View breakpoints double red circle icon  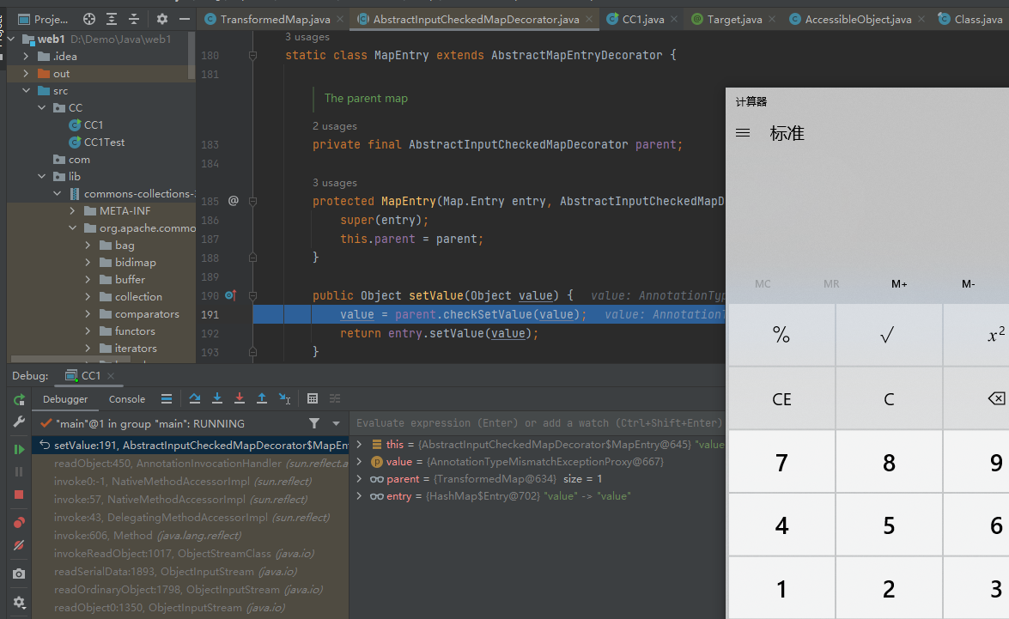pos(19,523)
